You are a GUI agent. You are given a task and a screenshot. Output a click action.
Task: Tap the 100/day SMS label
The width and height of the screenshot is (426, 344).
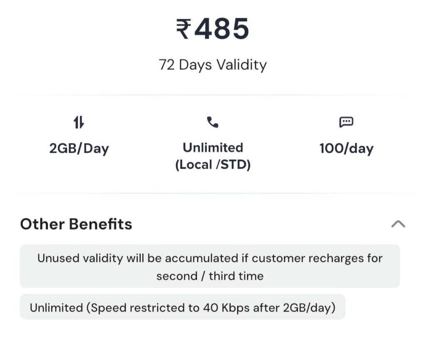[347, 149]
